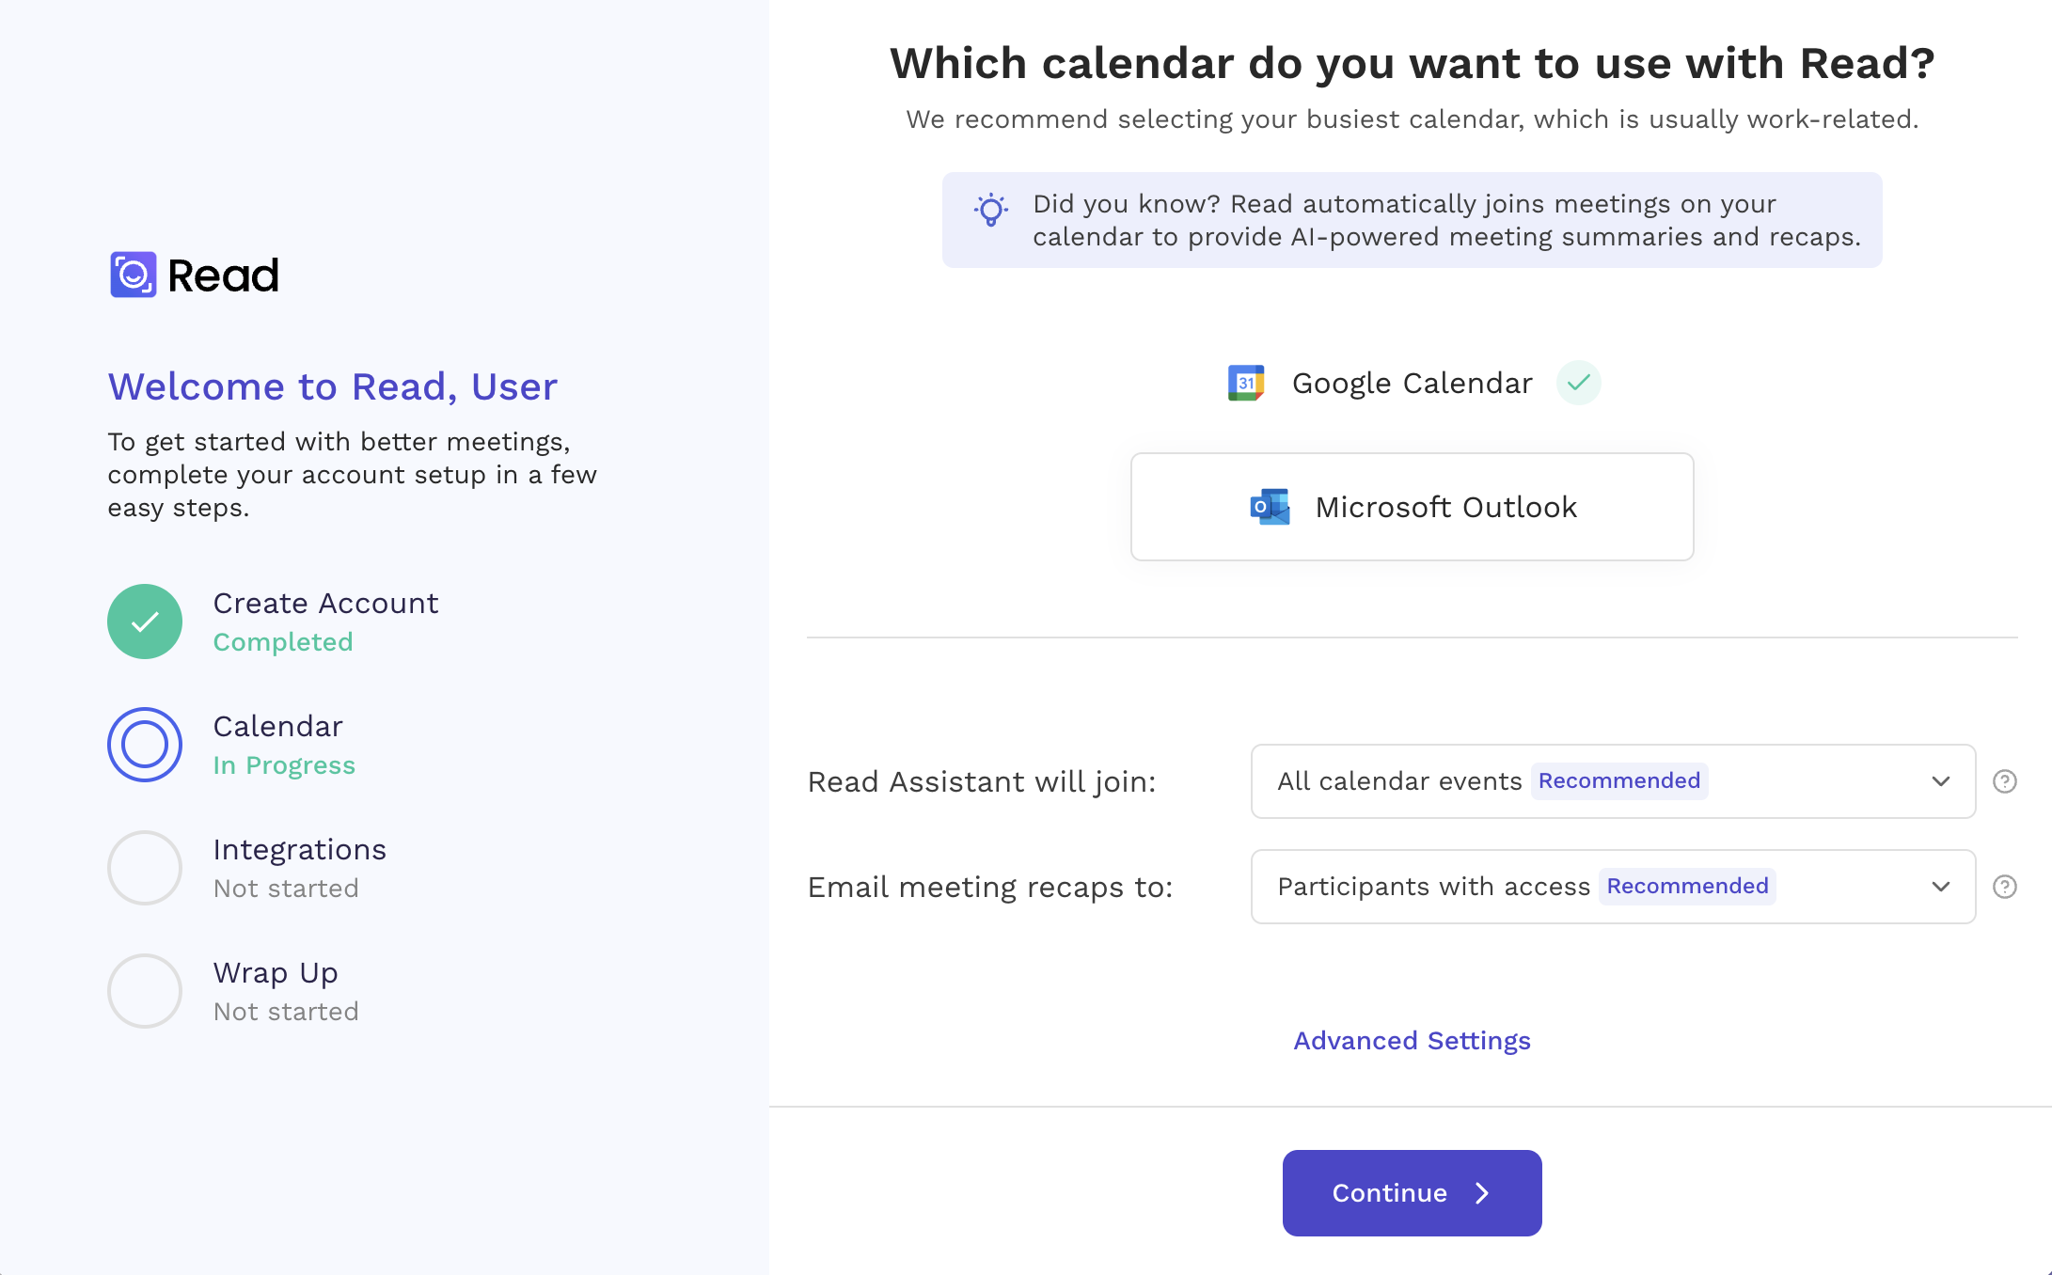The height and width of the screenshot is (1275, 2052).
Task: Click the Microsoft Outlook logo icon
Action: coord(1270,507)
